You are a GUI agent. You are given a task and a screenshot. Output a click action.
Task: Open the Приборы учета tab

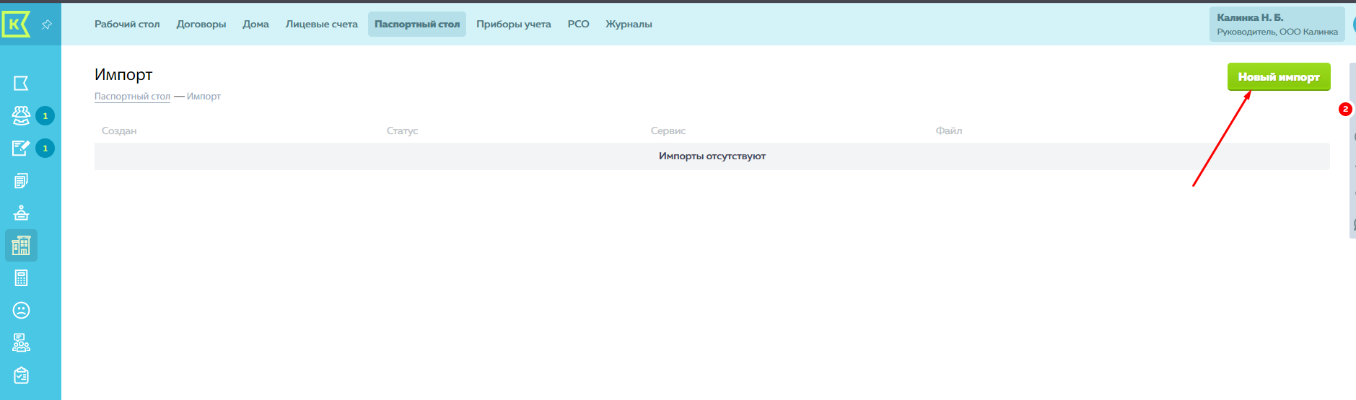(x=513, y=24)
